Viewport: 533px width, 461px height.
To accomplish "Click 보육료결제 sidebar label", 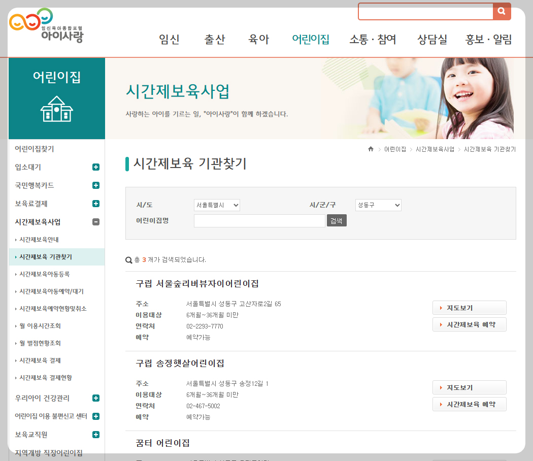I will [31, 204].
